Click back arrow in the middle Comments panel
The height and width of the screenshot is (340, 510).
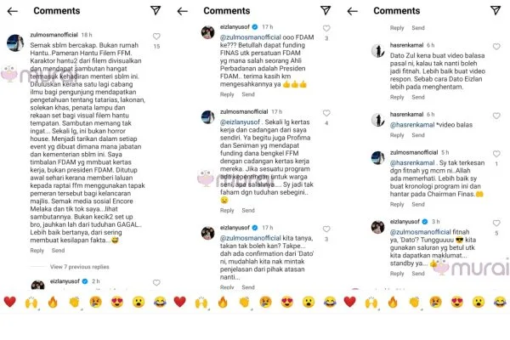(183, 10)
